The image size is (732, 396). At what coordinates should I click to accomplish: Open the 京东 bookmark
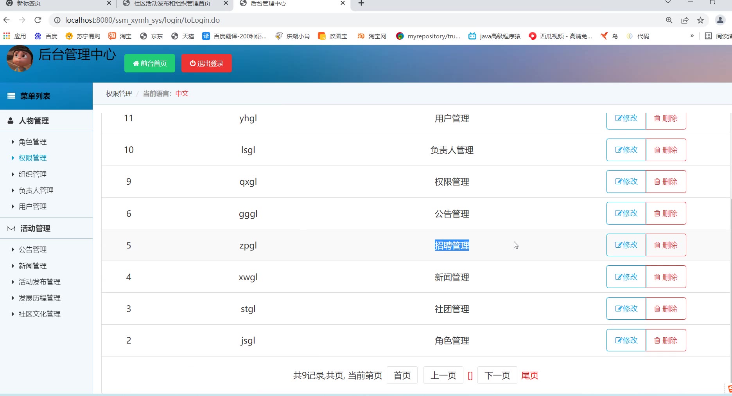coord(151,36)
